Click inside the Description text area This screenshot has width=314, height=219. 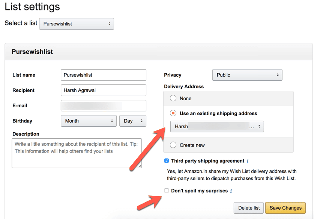click(77, 153)
